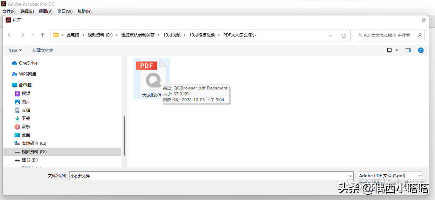Toggle the preview pane
The height and width of the screenshot is (200, 435).
(408, 51)
